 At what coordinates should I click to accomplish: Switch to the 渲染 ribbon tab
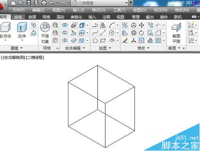point(60,17)
